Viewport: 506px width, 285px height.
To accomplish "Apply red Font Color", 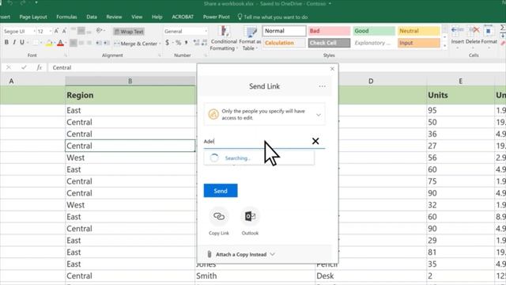I will point(60,43).
